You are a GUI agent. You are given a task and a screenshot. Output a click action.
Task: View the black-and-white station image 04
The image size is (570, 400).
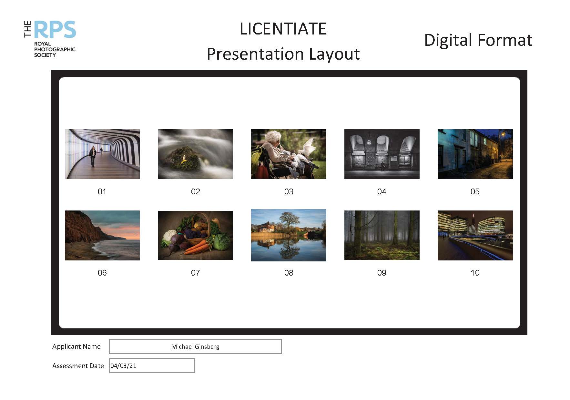(x=382, y=154)
